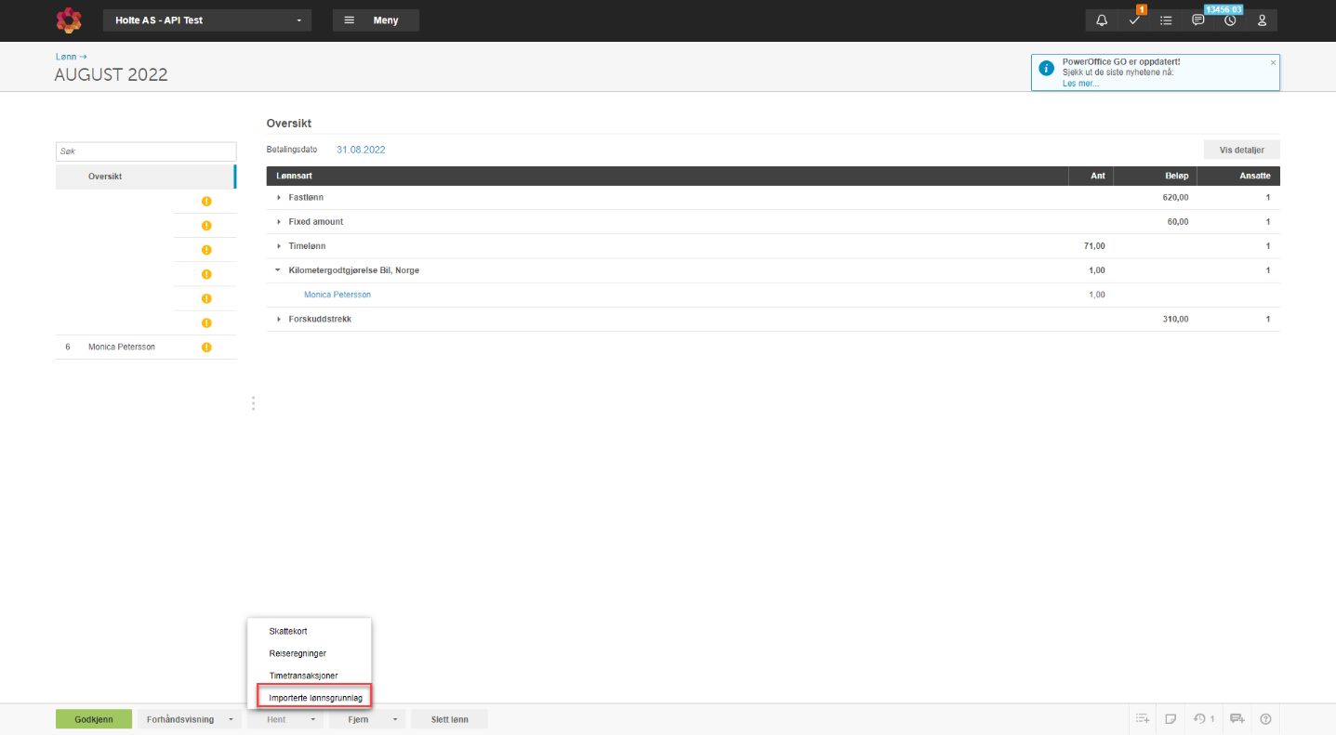Click the Søk search field

tap(146, 151)
